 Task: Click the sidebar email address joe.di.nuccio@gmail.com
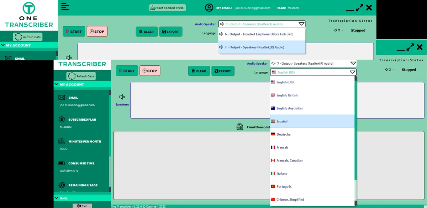click(x=77, y=105)
